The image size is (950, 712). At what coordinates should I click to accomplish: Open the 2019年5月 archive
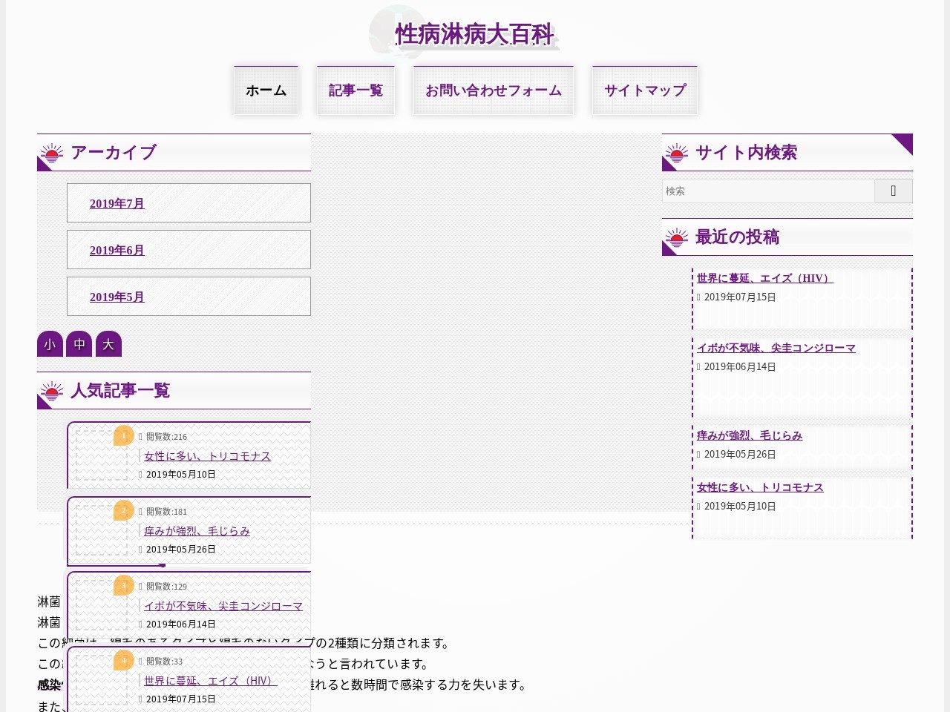point(117,297)
